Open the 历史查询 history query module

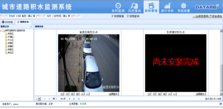coord(134,8)
